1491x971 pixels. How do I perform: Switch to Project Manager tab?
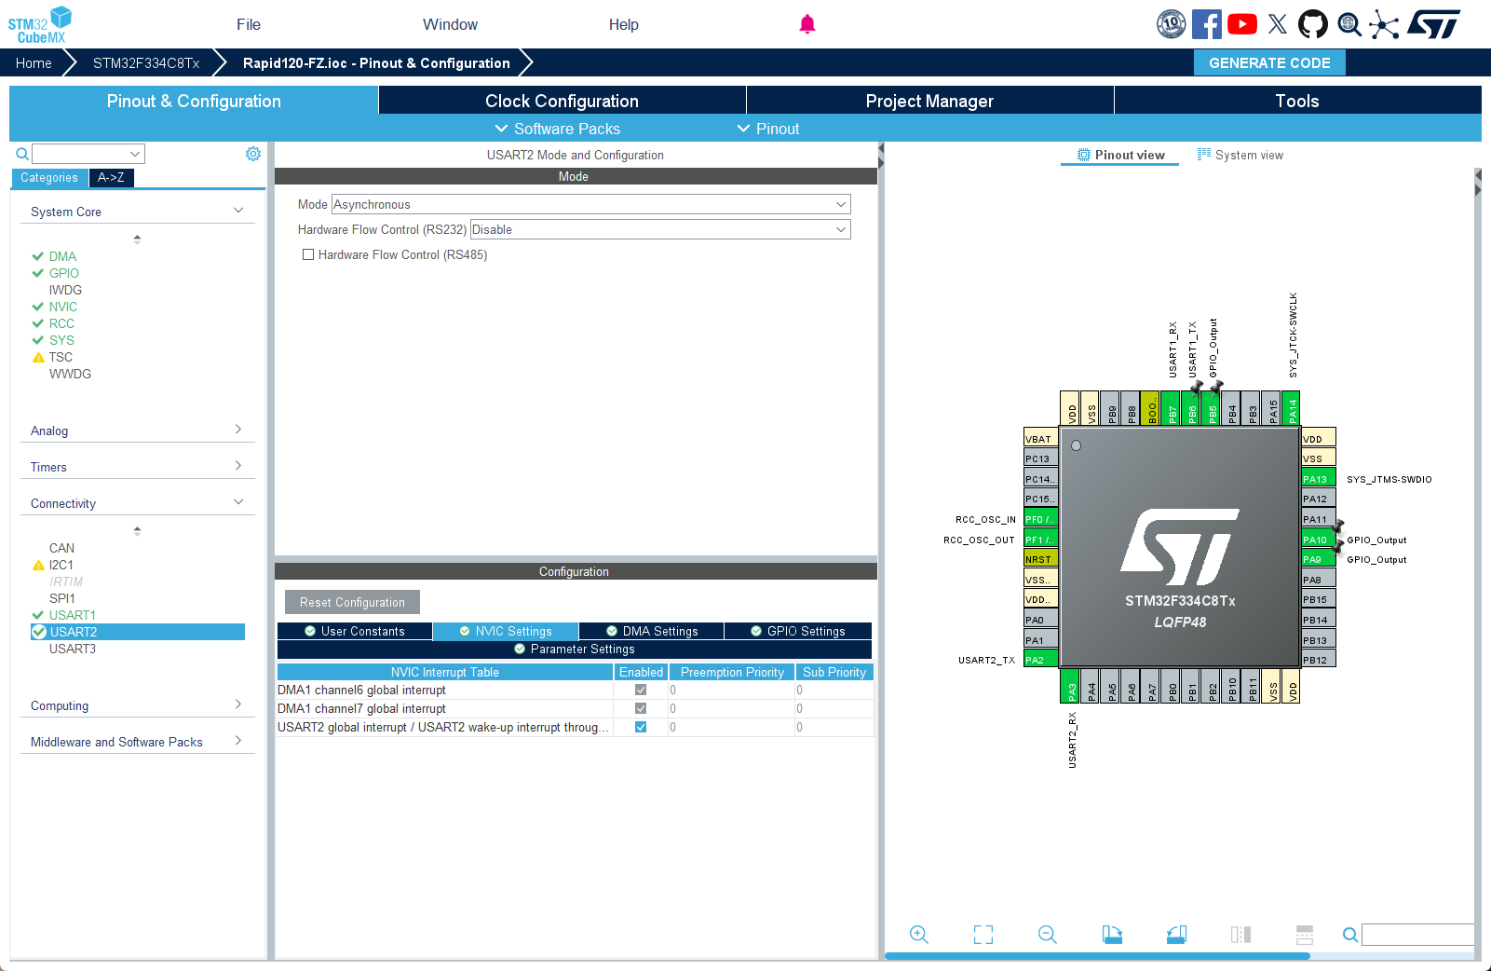click(929, 101)
